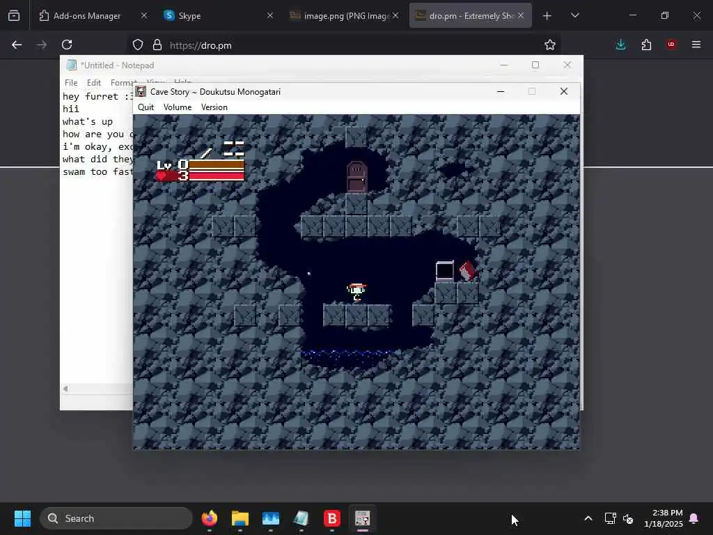Open the Volume menu in Cave Story
The width and height of the screenshot is (713, 535).
(x=178, y=107)
